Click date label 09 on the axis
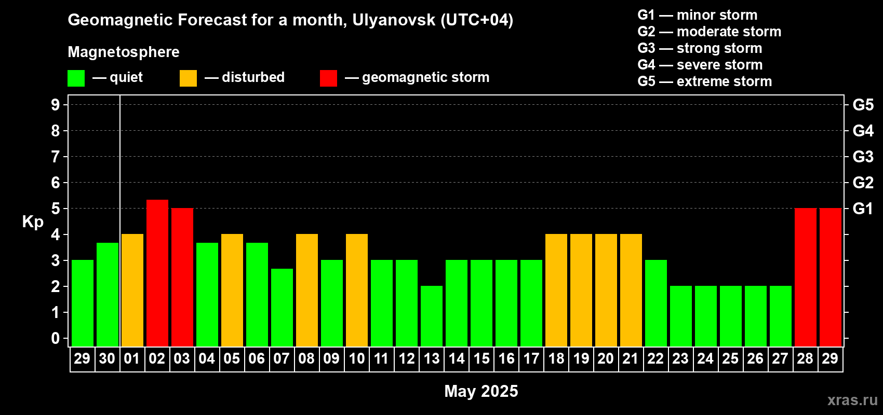This screenshot has height=415, width=883. pos(331,358)
